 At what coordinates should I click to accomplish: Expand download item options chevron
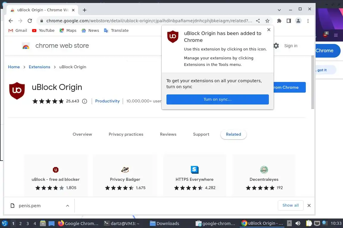click(x=68, y=205)
